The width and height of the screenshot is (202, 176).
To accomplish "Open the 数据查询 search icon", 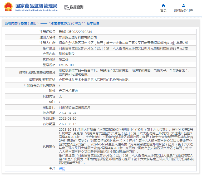I will tap(67, 7).
